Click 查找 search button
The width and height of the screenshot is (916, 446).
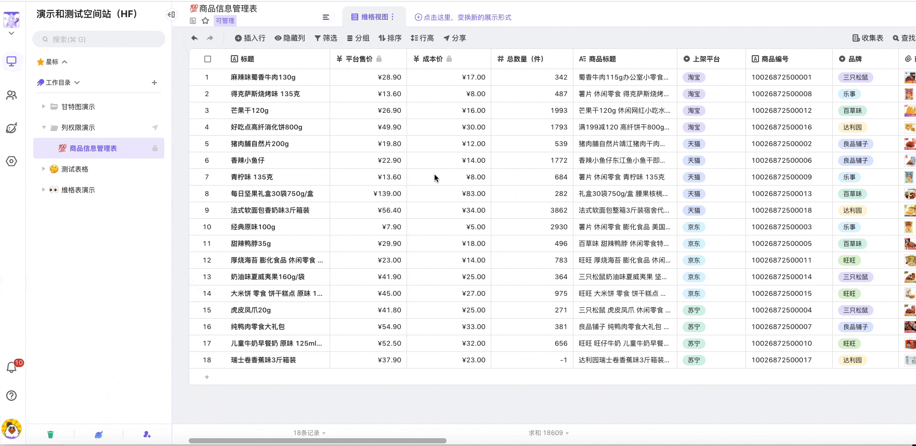click(904, 38)
